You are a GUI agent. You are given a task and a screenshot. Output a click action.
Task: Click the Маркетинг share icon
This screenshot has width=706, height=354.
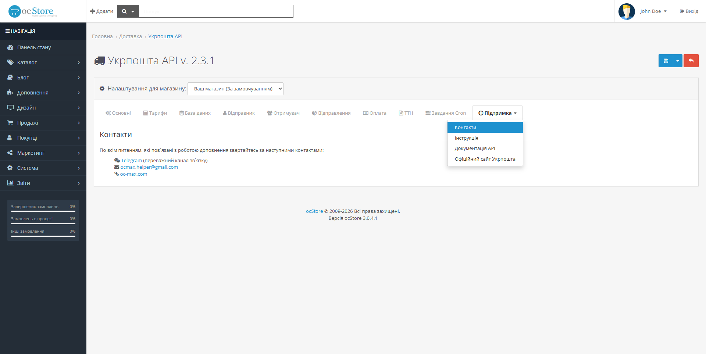(x=10, y=153)
